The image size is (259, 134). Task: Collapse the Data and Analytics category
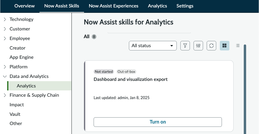[x=5, y=76]
